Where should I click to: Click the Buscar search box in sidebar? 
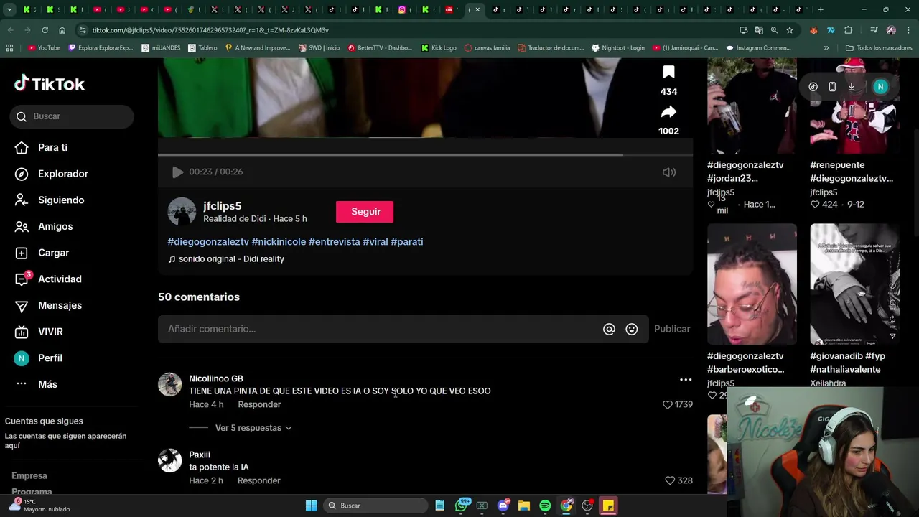(72, 116)
